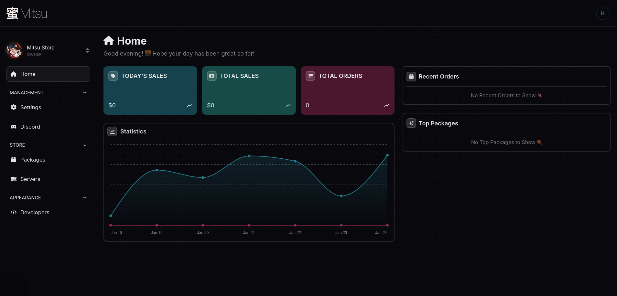
Task: Click the Today's Sales tag icon
Action: pyautogui.click(x=113, y=76)
